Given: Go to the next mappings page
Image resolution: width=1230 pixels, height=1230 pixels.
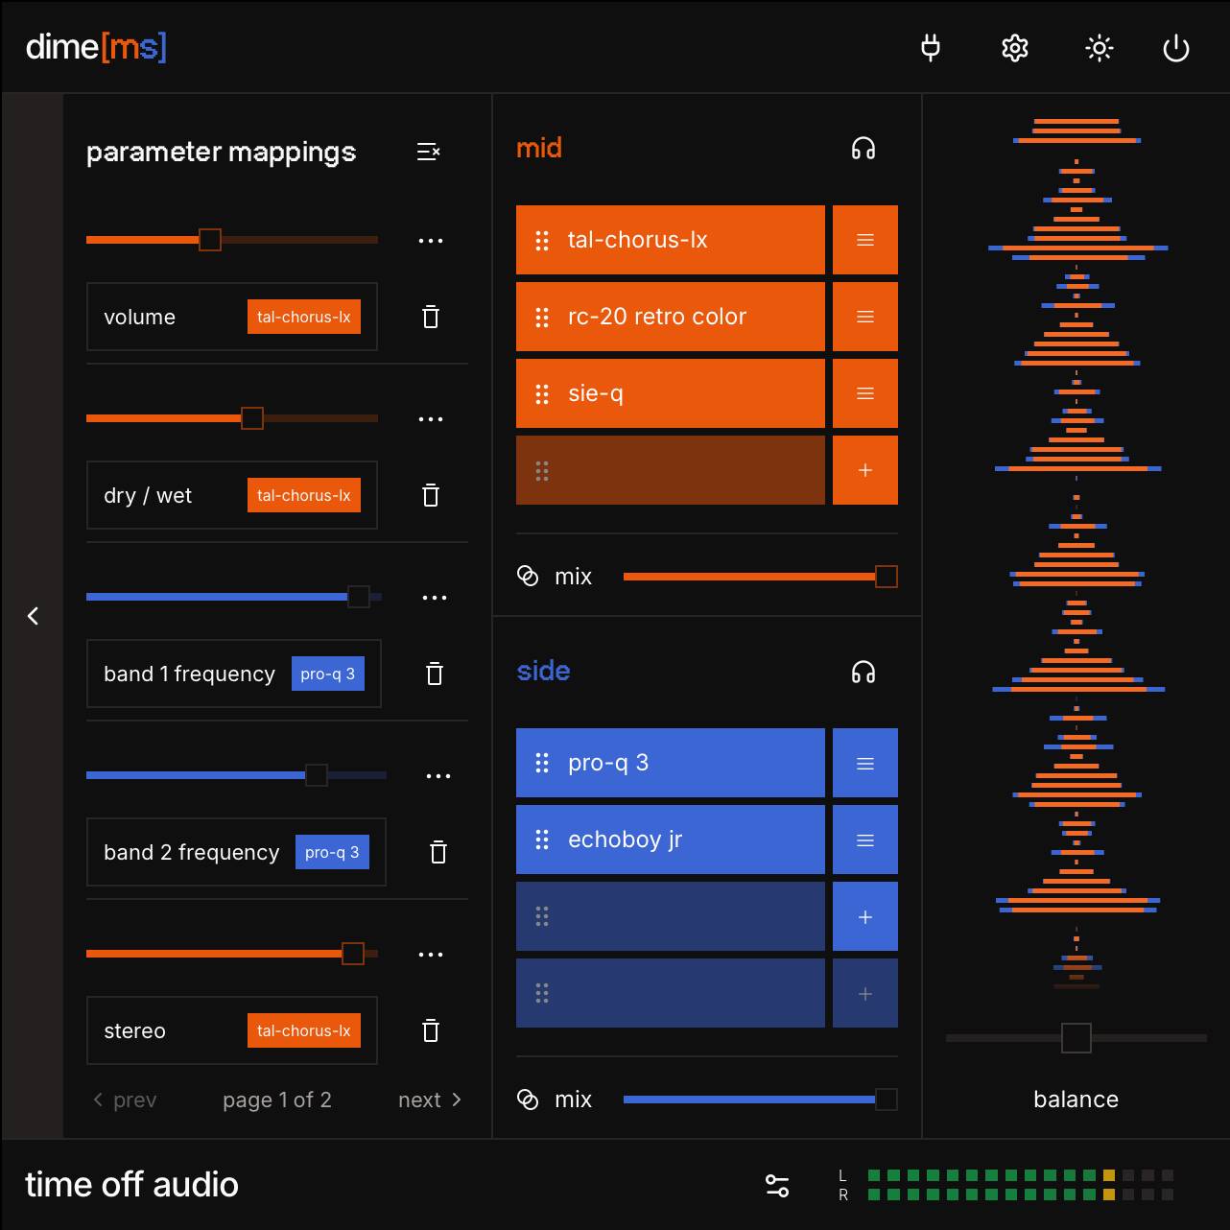Looking at the screenshot, I should [430, 1100].
